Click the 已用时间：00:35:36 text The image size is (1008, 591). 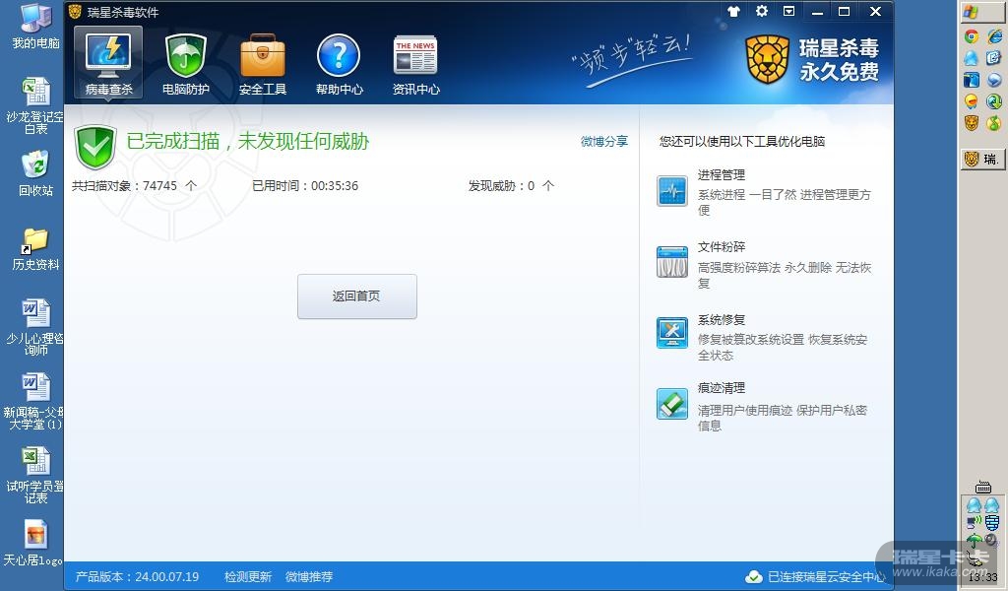click(305, 186)
